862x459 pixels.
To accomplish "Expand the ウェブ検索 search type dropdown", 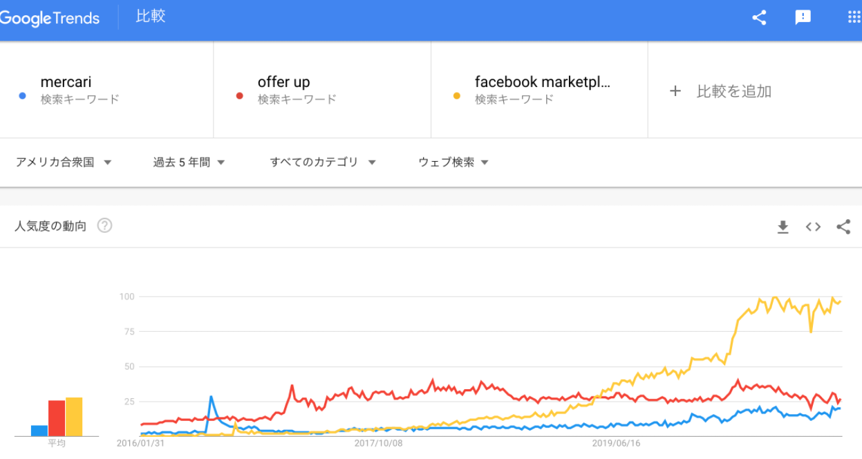I will pos(453,162).
